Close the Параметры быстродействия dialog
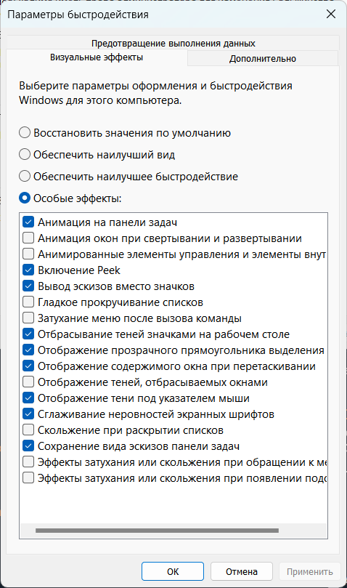347x588 pixels. click(331, 15)
